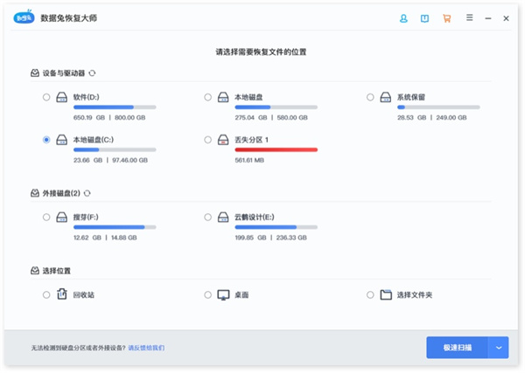Click the 极速扫描 scan button
The image size is (525, 373).
coord(457,348)
